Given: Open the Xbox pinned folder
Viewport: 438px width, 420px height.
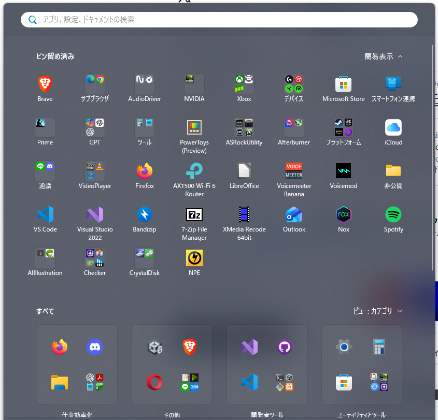Looking at the screenshot, I should pyautogui.click(x=244, y=84).
